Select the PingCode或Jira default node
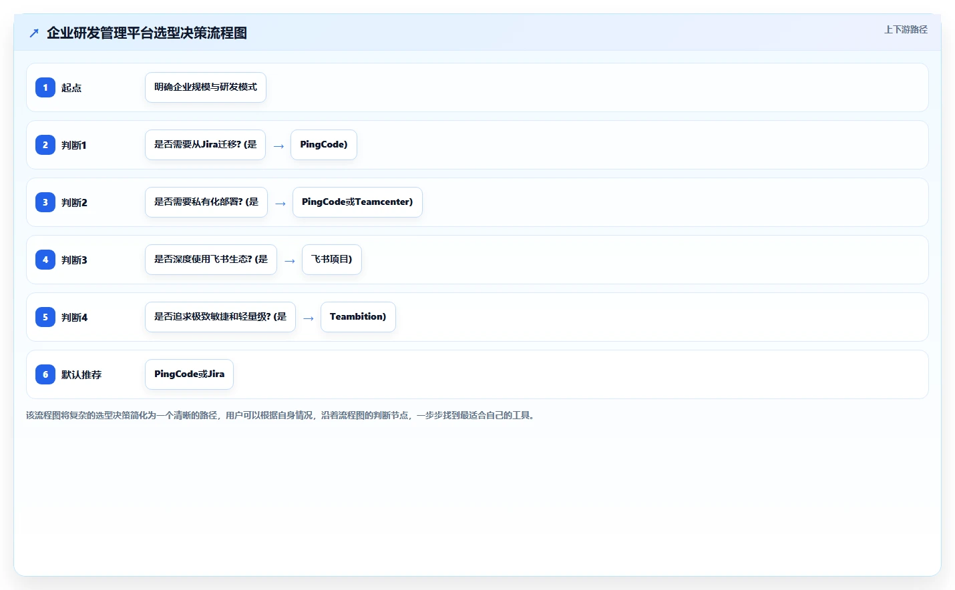955x590 pixels. [189, 374]
